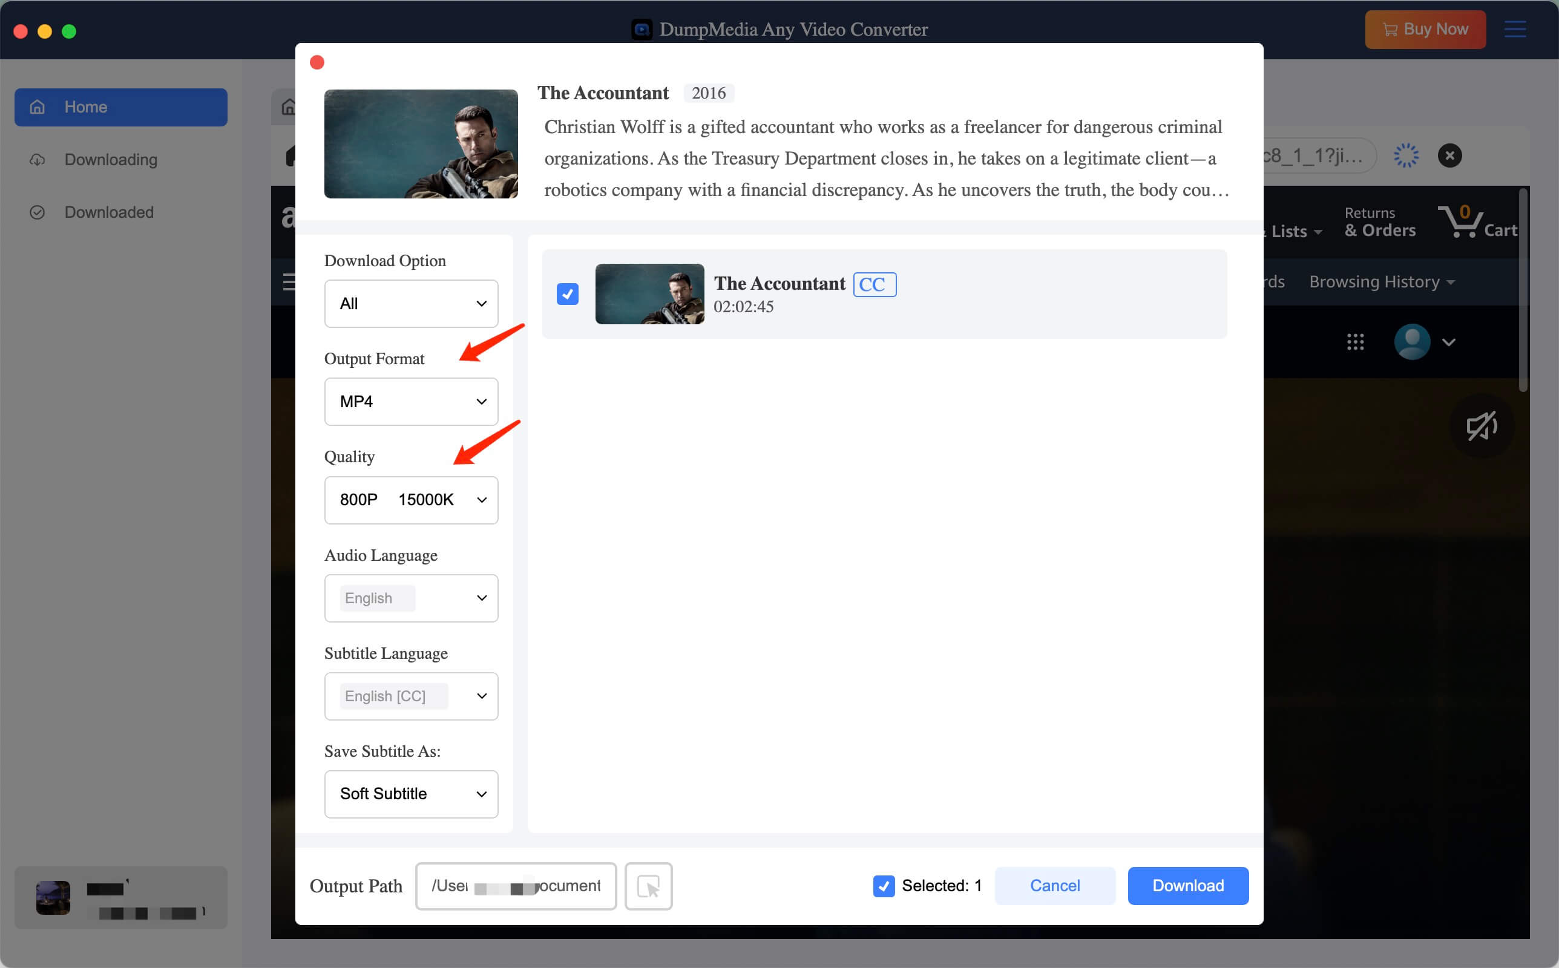The width and height of the screenshot is (1559, 968).
Task: Click the shopping cart icon in Buy Now
Action: (x=1390, y=30)
